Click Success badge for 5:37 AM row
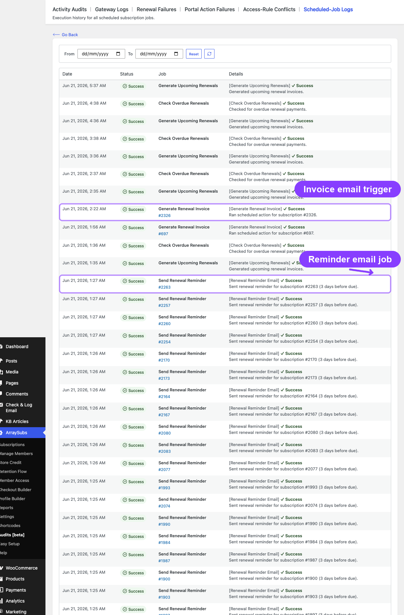This screenshot has width=404, height=615. (133, 86)
